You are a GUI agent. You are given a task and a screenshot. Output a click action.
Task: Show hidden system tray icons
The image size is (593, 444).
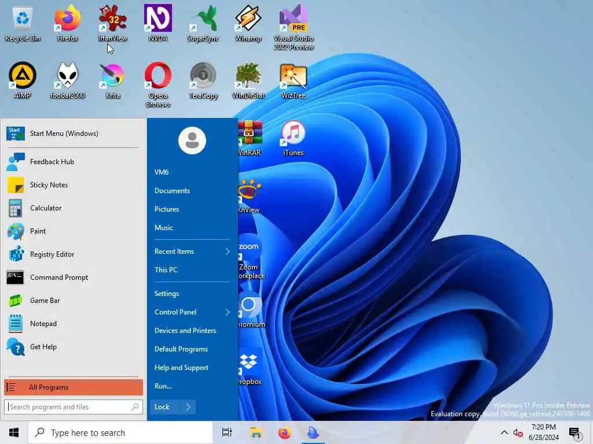pyautogui.click(x=504, y=432)
